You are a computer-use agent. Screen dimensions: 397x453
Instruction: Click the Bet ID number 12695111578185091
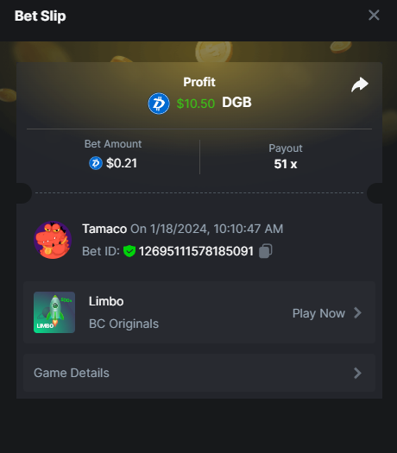[x=196, y=251]
